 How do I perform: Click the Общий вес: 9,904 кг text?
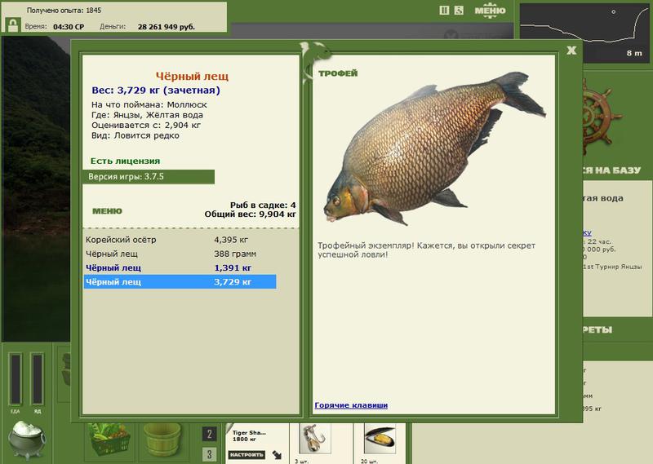(251, 214)
